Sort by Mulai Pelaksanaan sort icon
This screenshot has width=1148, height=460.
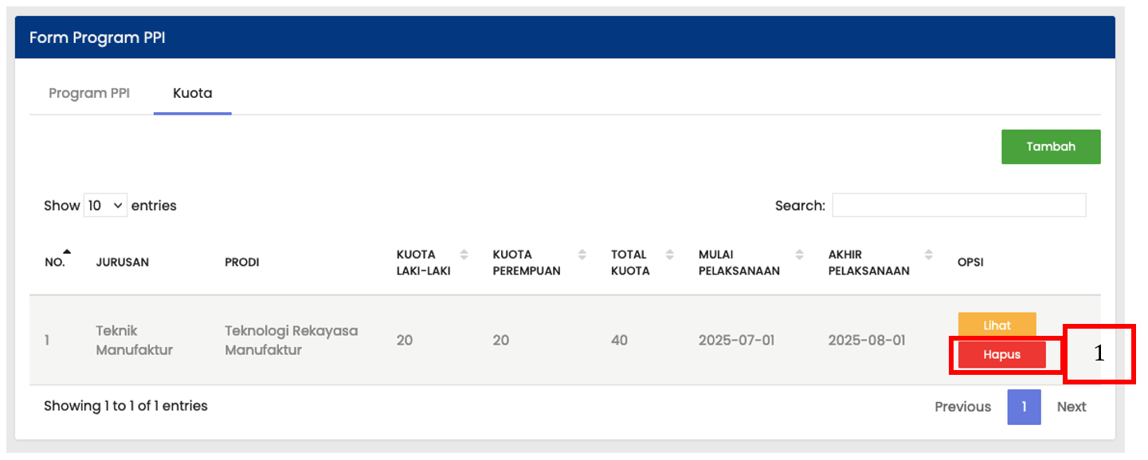point(799,255)
